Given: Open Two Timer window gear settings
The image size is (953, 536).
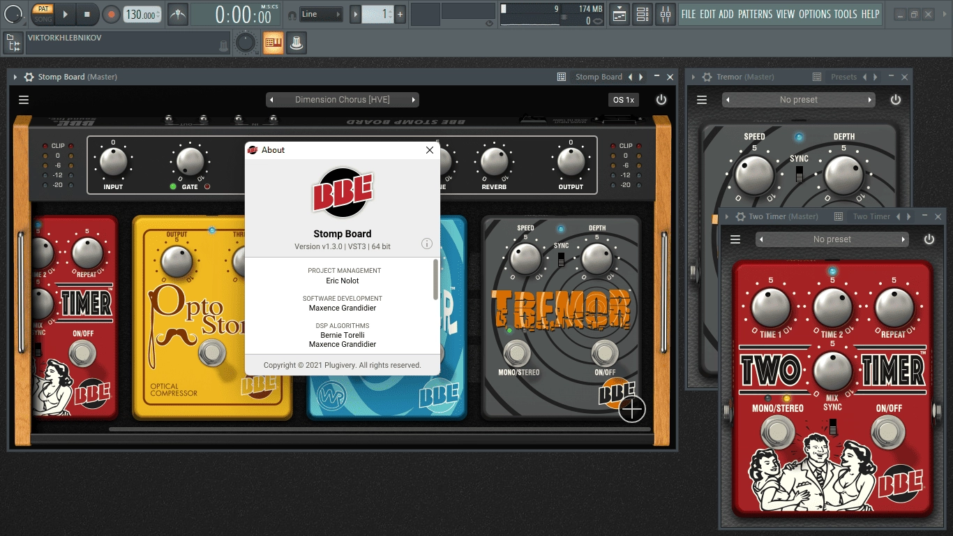Looking at the screenshot, I should click(740, 216).
